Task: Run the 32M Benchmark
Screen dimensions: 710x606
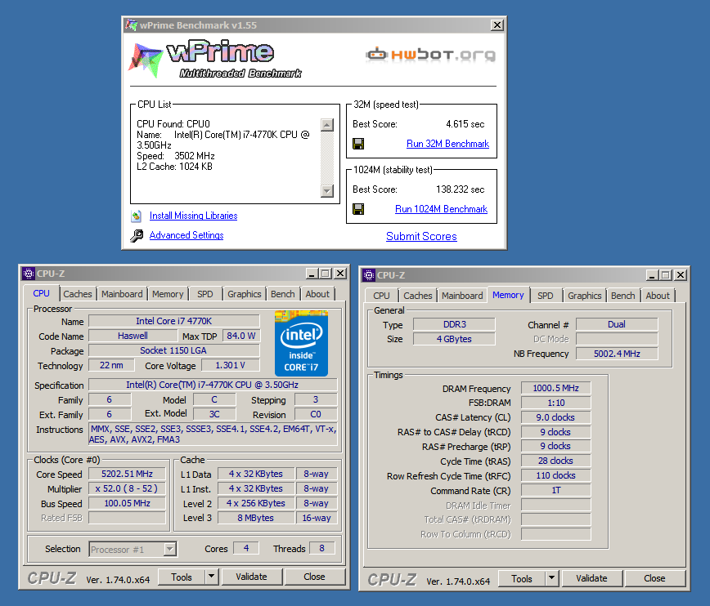Action: (447, 144)
